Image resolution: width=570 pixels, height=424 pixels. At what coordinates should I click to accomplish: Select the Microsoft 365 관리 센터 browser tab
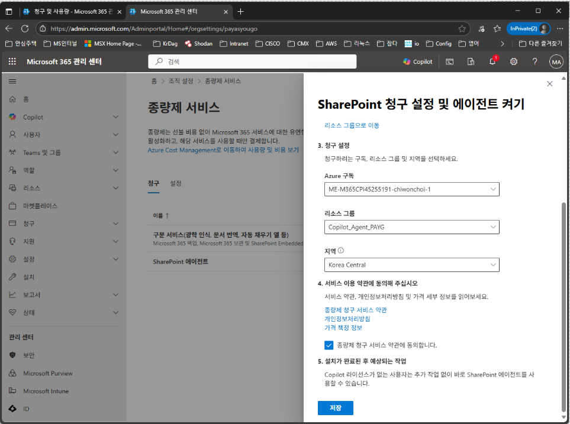tap(179, 12)
